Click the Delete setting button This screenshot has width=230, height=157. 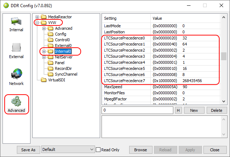click(x=216, y=110)
